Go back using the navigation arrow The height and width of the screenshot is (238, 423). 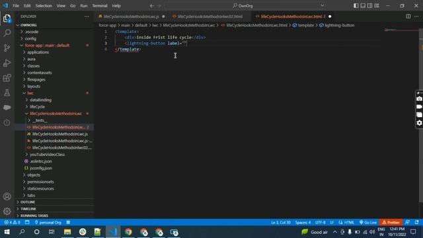click(152, 6)
